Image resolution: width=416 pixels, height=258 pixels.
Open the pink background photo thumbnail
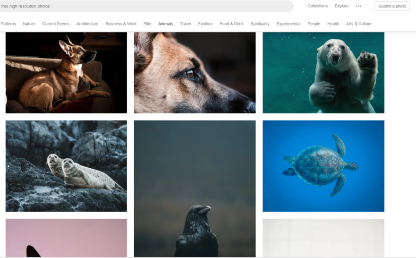tap(66, 238)
